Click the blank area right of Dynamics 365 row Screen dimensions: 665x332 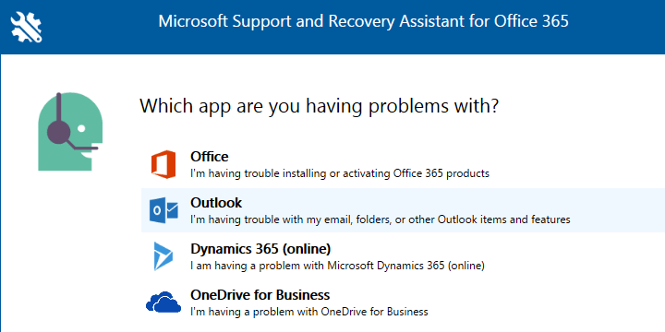click(574, 256)
